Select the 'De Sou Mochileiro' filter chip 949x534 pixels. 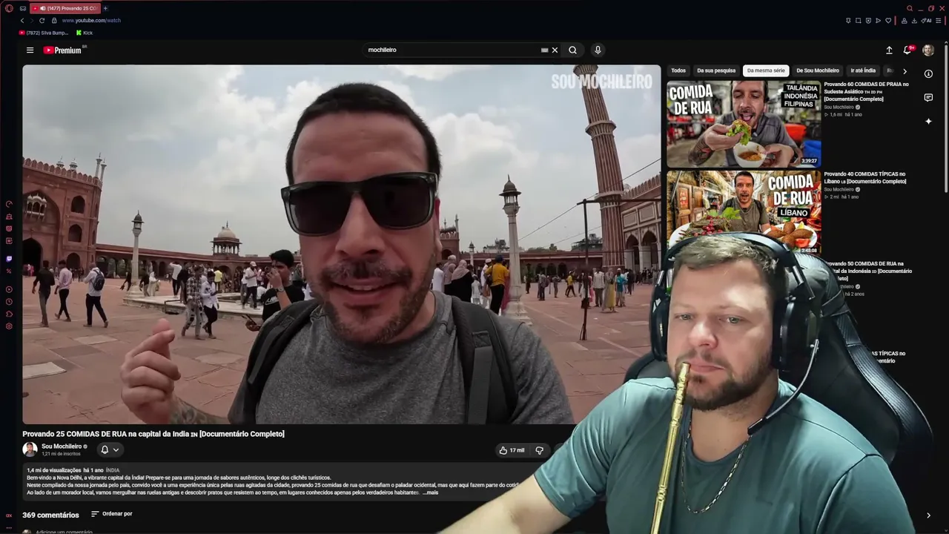(818, 71)
